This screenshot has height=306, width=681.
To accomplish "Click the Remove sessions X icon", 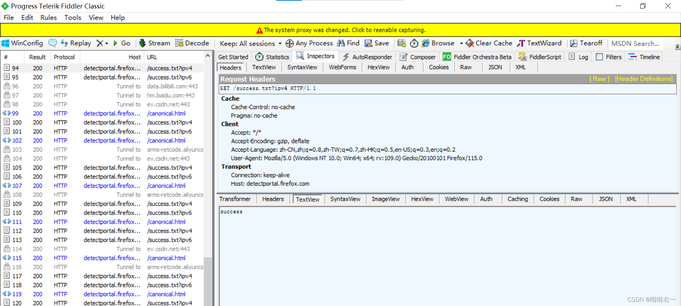I will pyautogui.click(x=100, y=43).
